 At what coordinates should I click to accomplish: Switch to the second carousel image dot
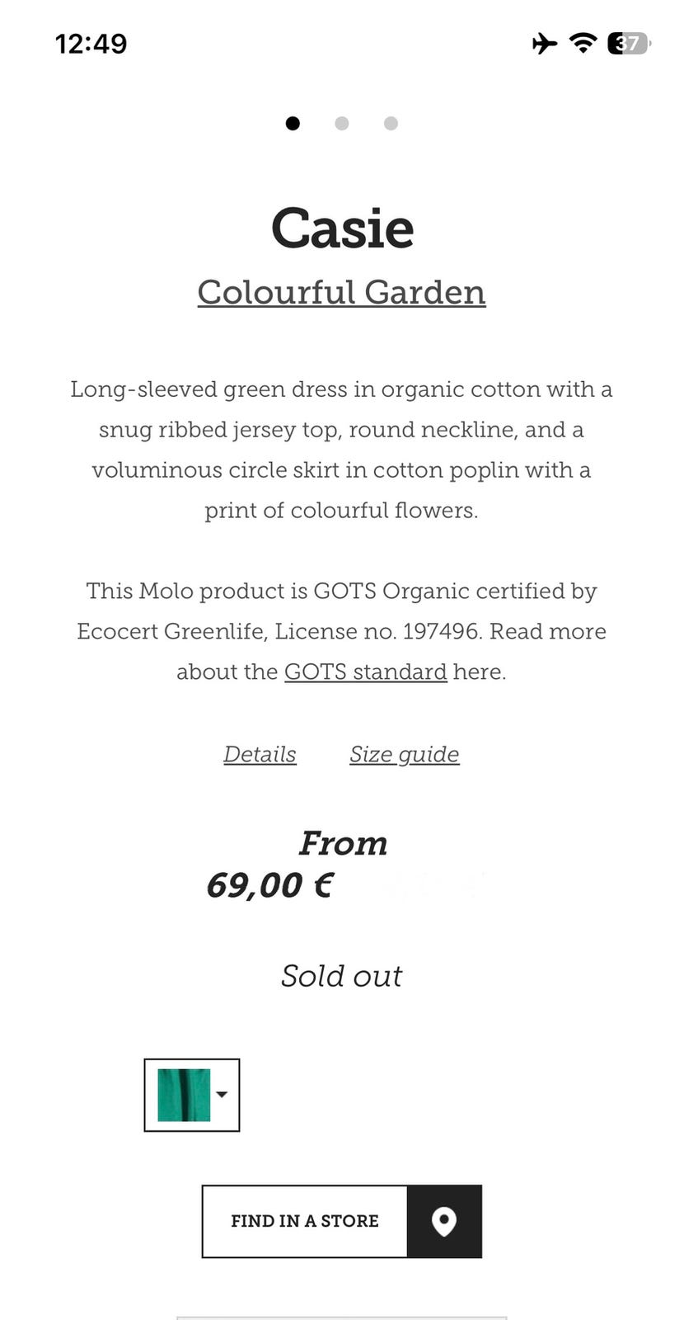(341, 124)
